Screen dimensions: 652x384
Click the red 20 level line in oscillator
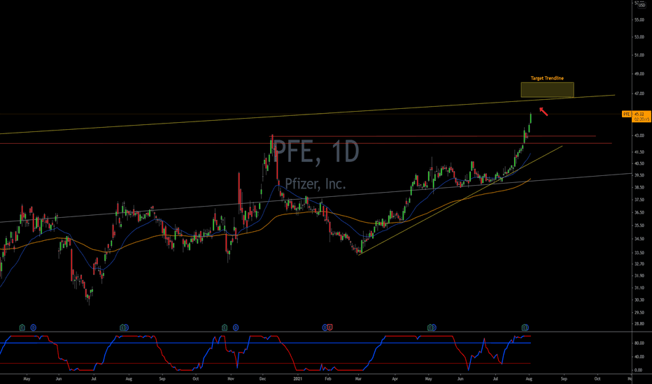point(266,363)
